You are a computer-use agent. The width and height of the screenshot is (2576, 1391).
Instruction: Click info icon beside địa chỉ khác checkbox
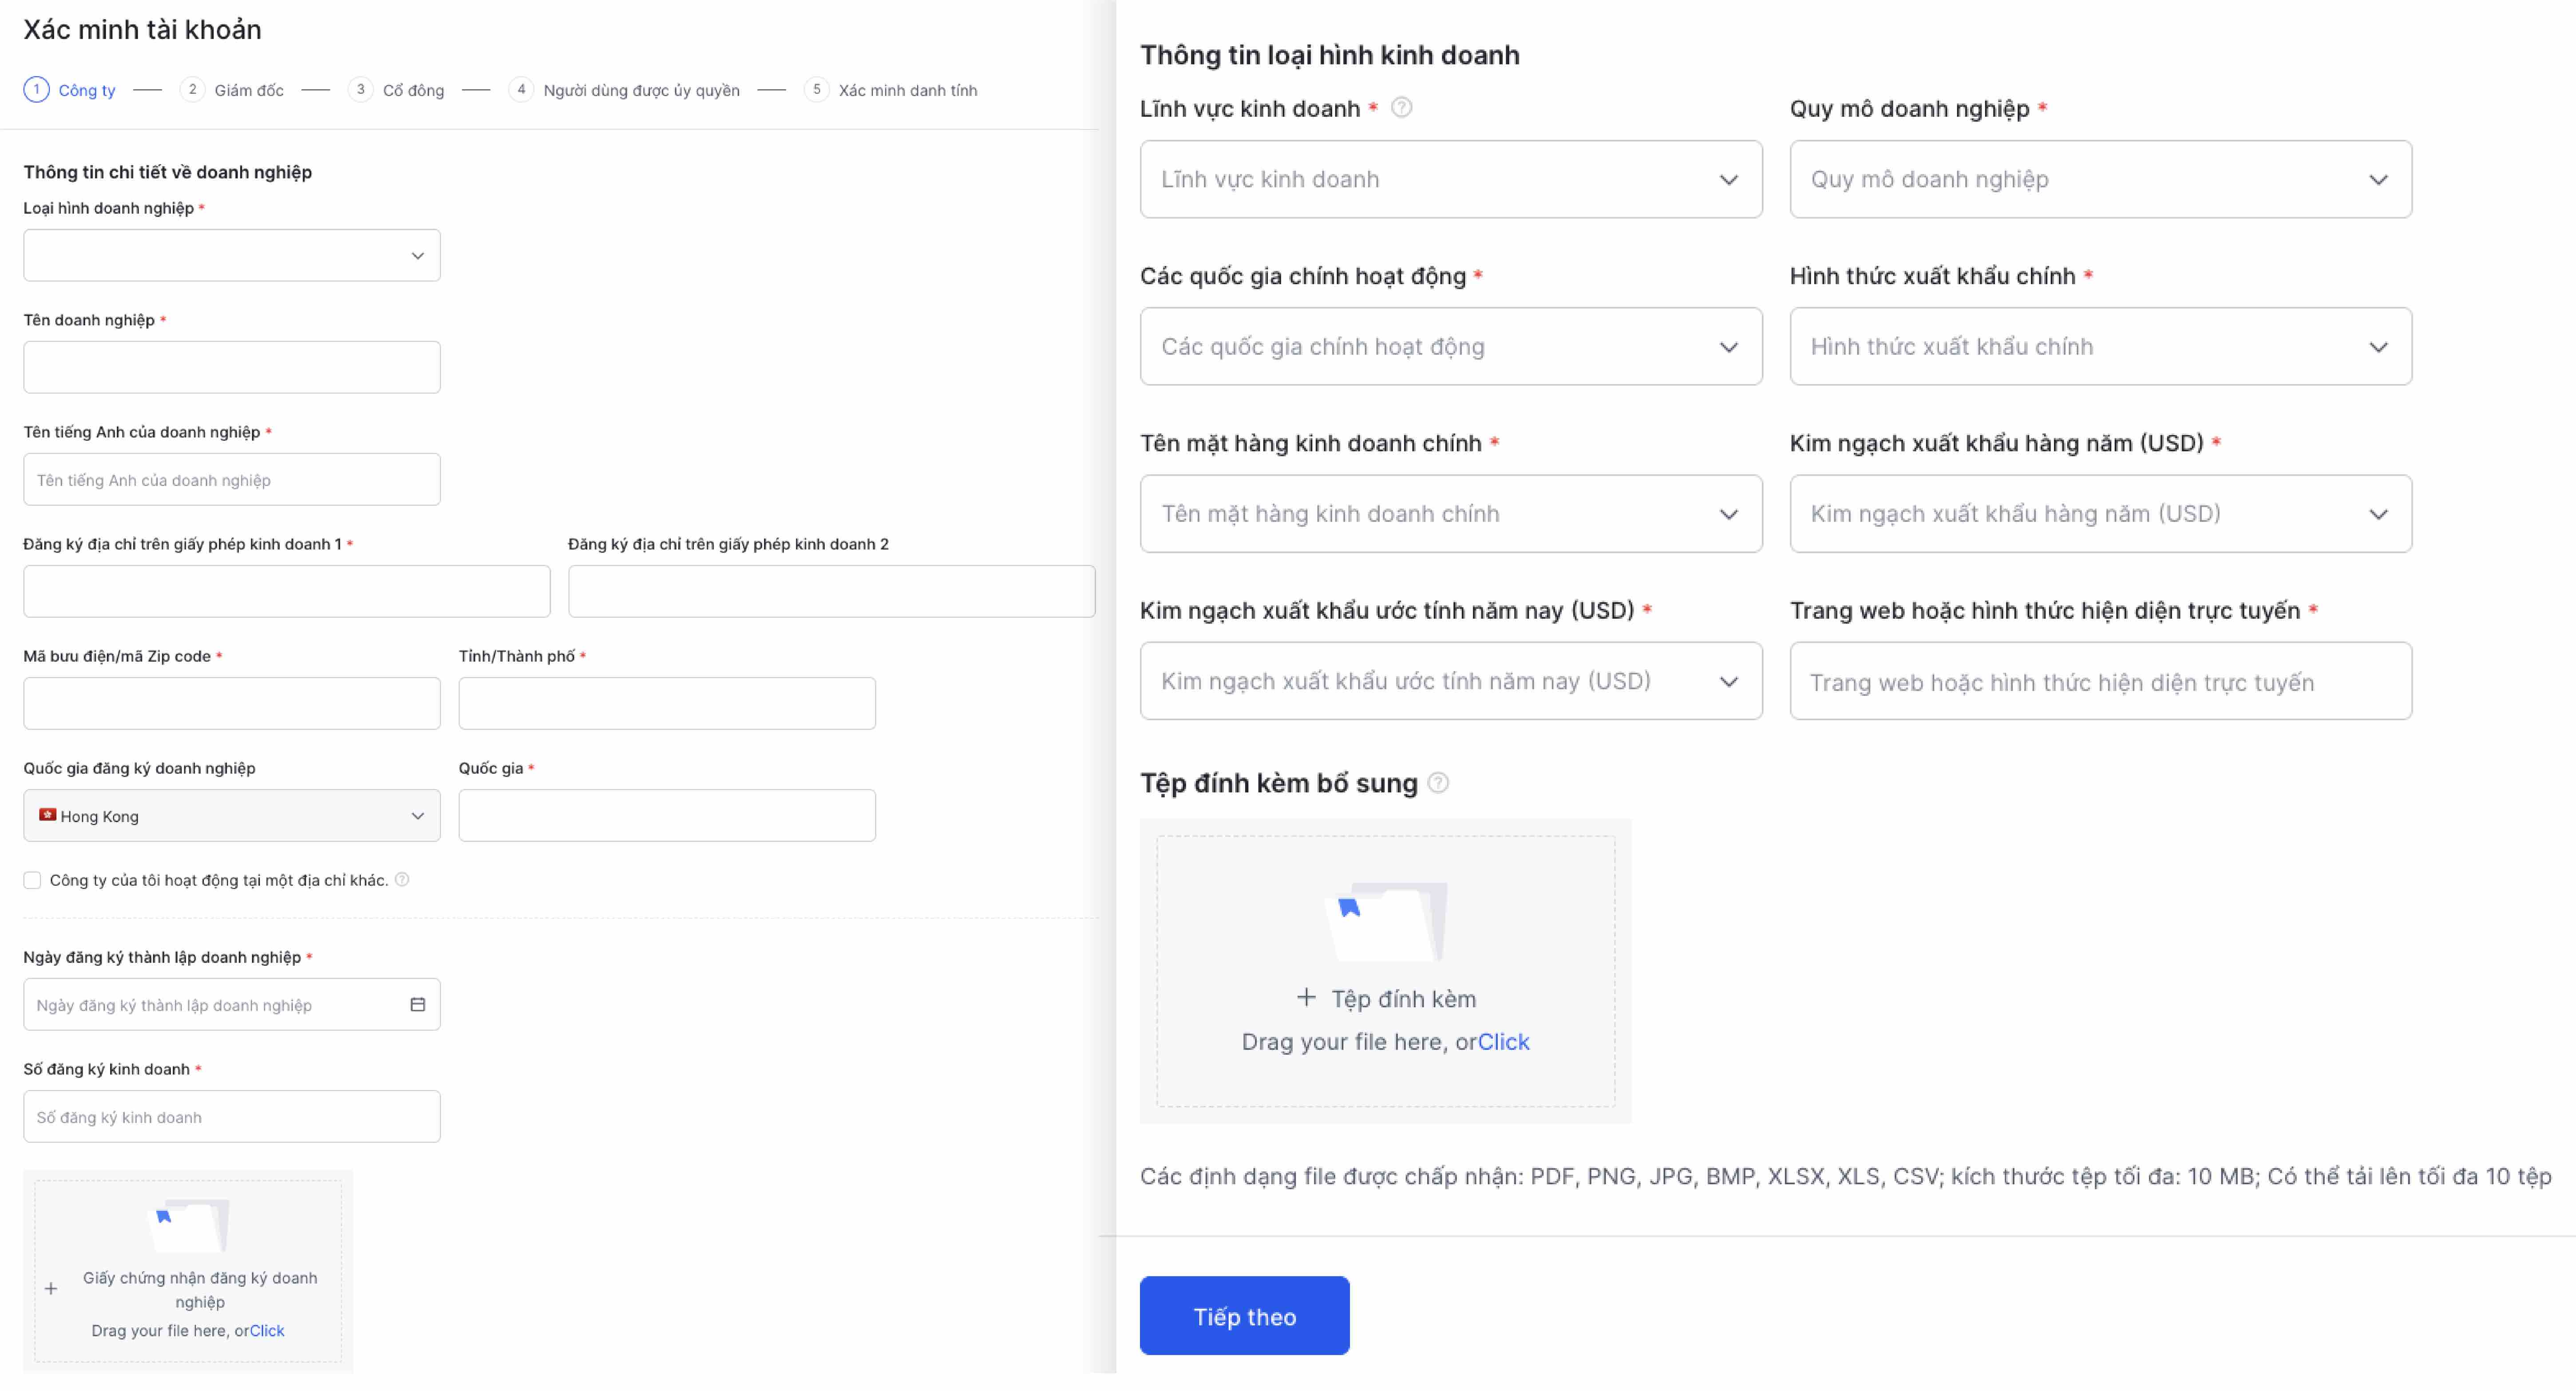tap(402, 880)
